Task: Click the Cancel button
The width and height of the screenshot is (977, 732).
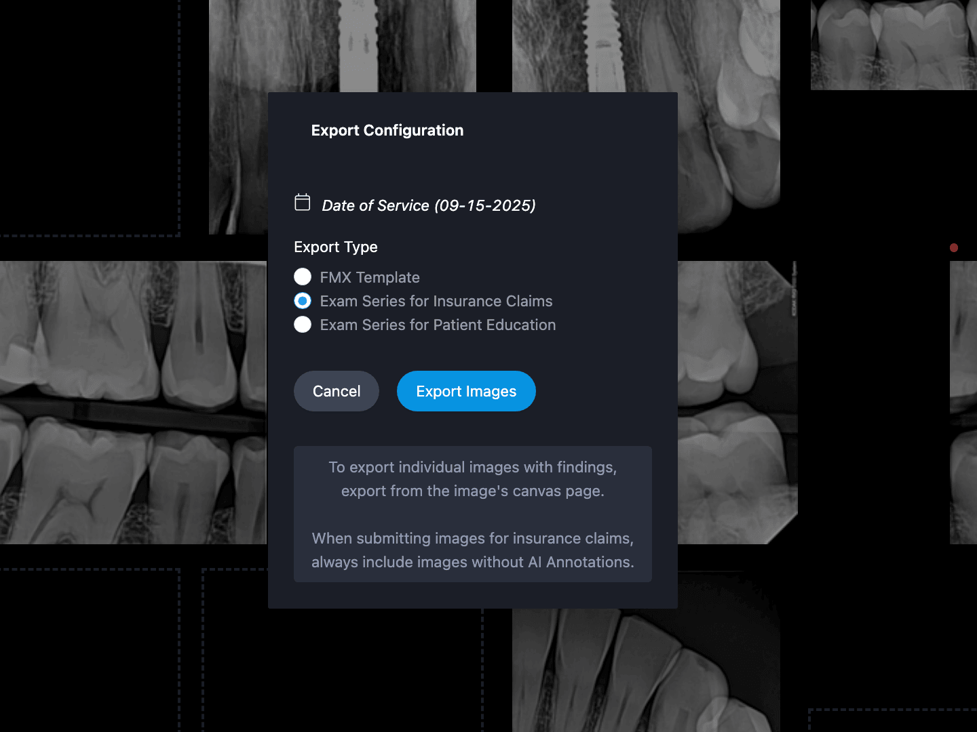Action: [337, 391]
